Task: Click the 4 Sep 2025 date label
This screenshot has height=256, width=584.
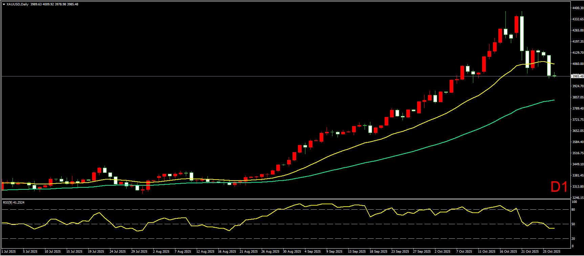Action: (x=312, y=251)
